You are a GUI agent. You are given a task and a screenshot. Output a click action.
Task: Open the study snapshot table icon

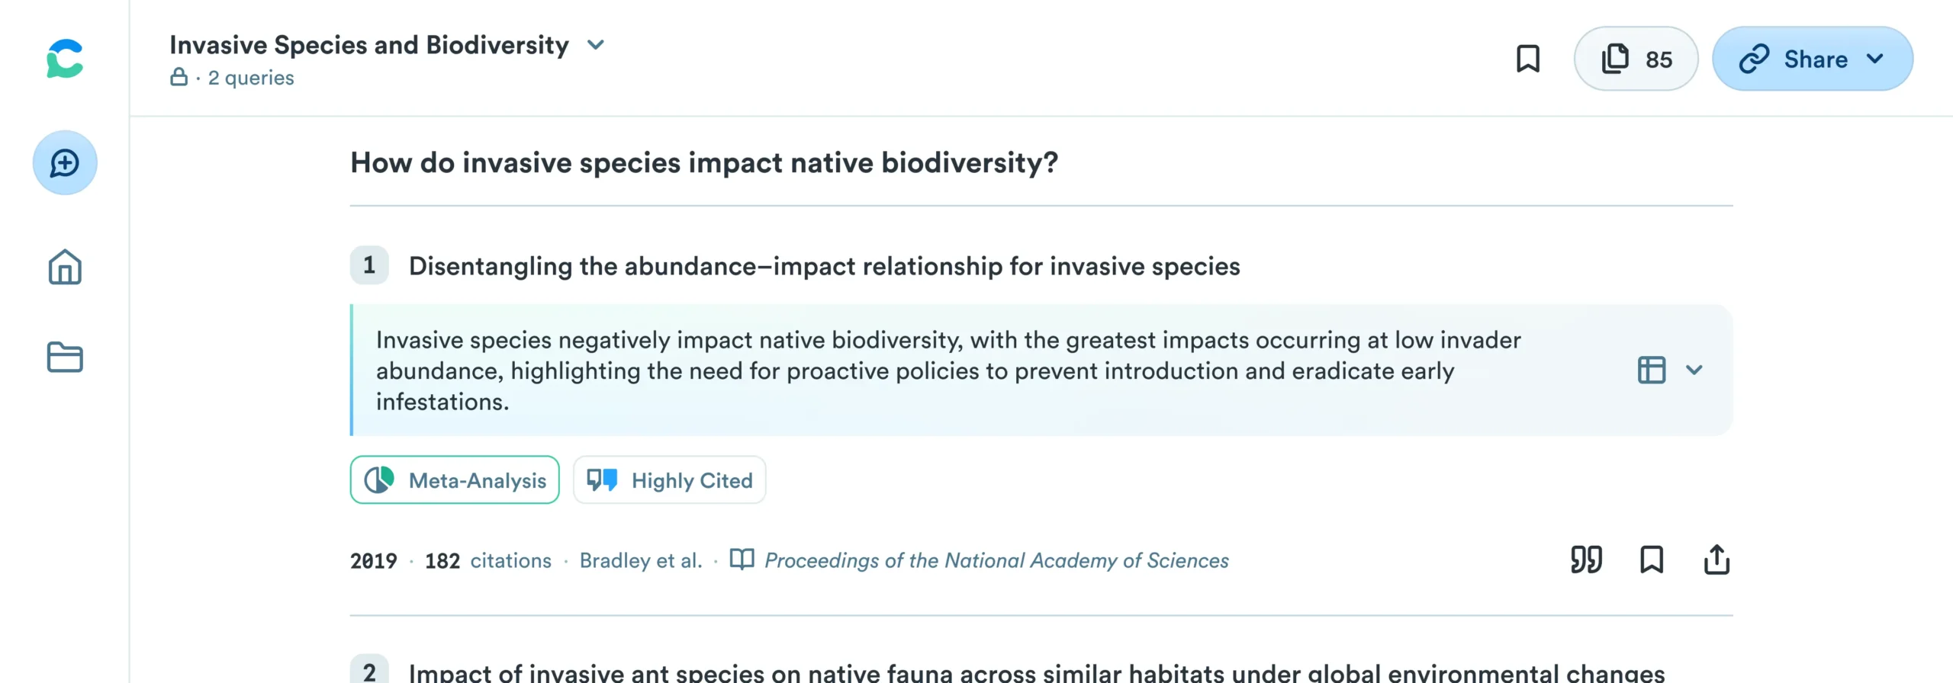coord(1652,370)
